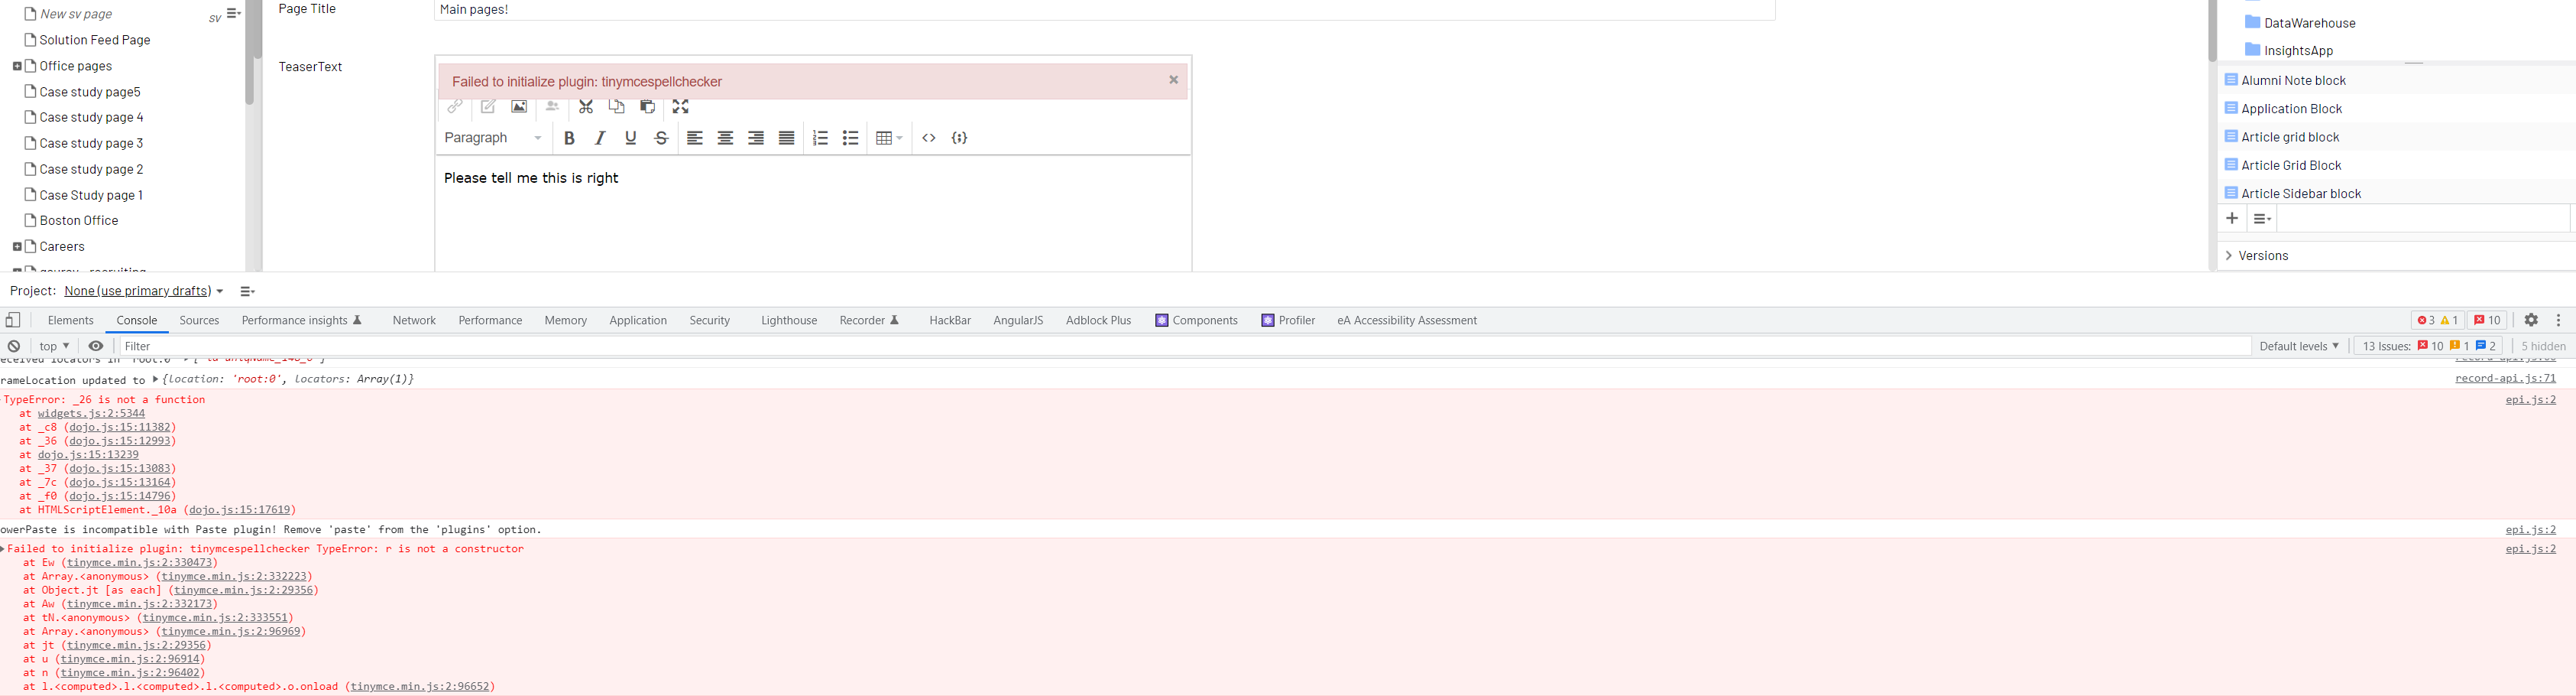Clear the console log
2576x696 pixels.
pos(14,346)
